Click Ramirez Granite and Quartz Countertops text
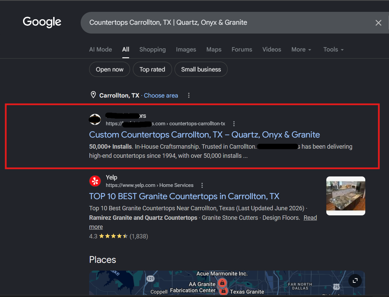The width and height of the screenshot is (389, 297). point(143,218)
